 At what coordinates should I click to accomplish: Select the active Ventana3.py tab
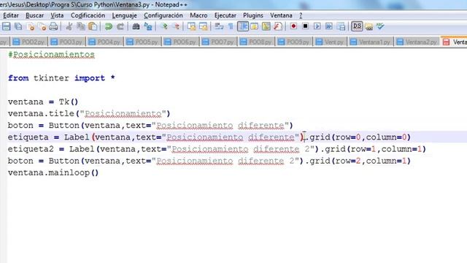455,42
